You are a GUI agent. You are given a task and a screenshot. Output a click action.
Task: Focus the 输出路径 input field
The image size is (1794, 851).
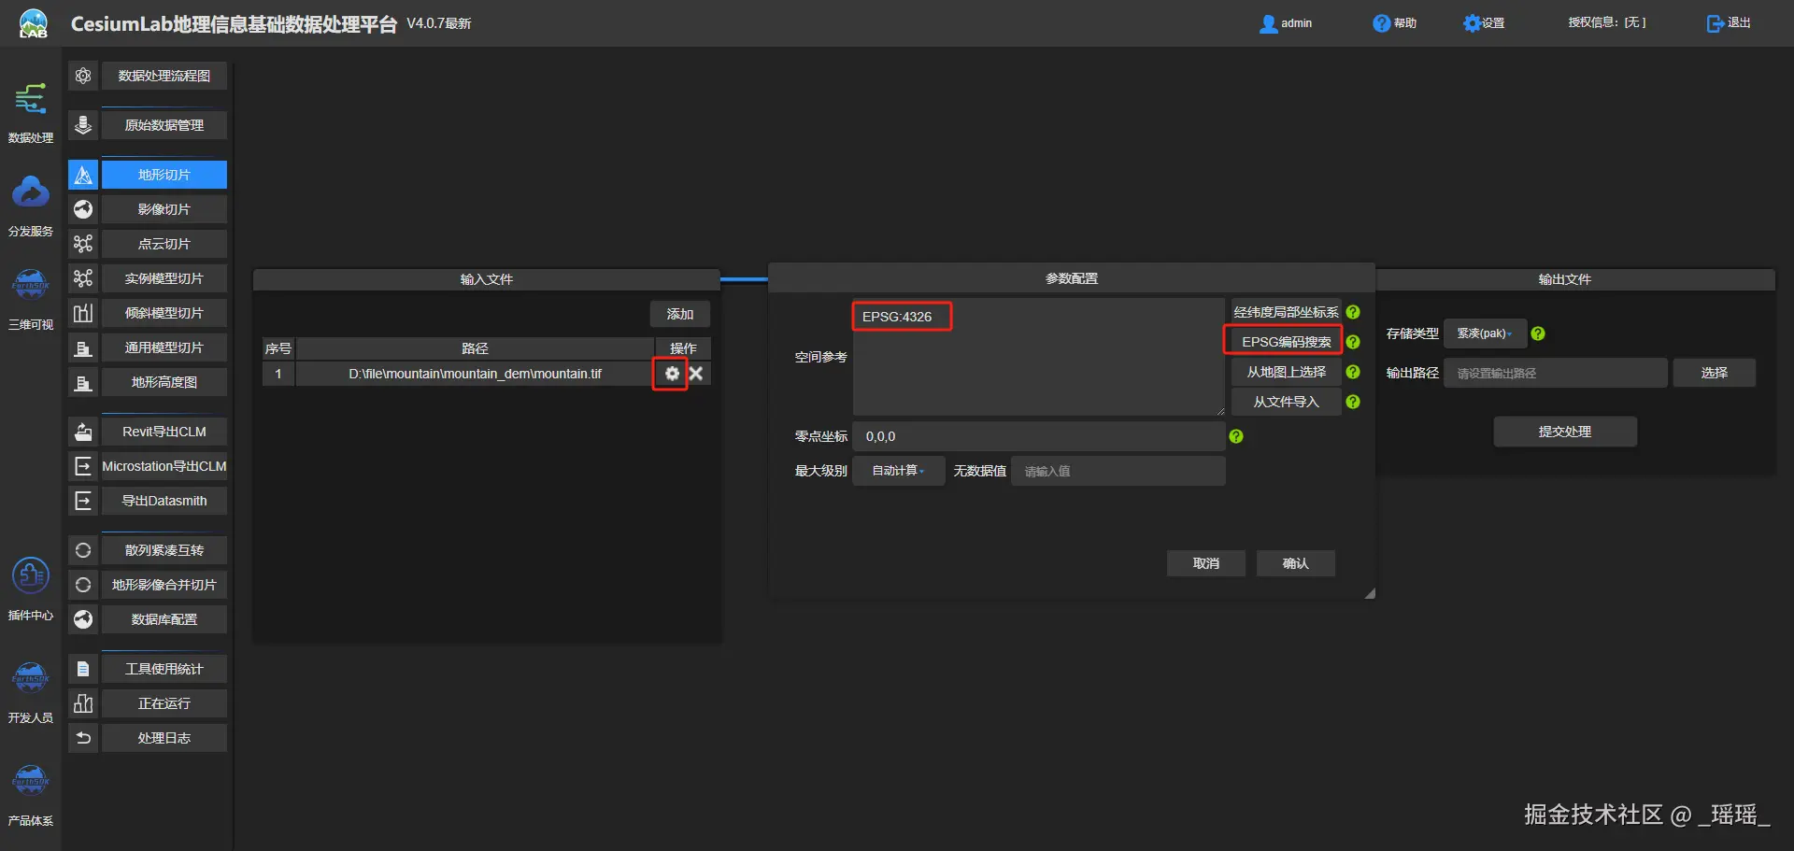tap(1556, 373)
